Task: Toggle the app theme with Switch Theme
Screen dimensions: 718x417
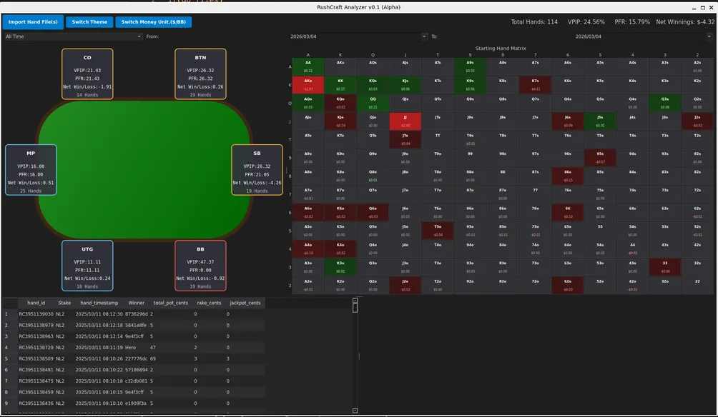Action: point(89,22)
